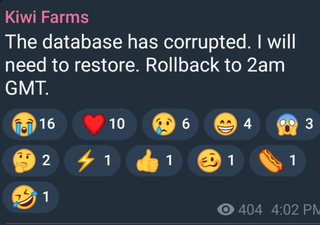The height and width of the screenshot is (225, 320).
Task: Click the 404 views eye icon
Action: click(x=226, y=209)
